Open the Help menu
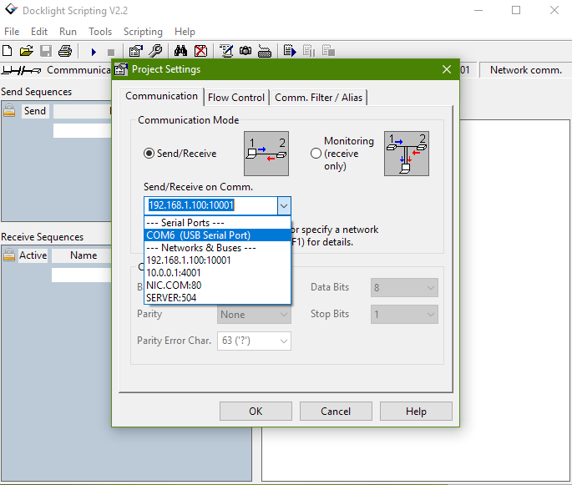572x485 pixels. pyautogui.click(x=185, y=32)
